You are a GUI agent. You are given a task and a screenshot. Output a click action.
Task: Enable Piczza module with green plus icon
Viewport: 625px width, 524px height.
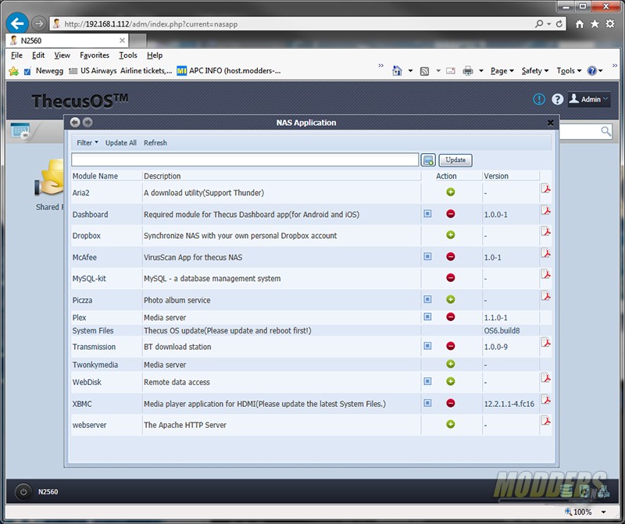pyautogui.click(x=451, y=299)
